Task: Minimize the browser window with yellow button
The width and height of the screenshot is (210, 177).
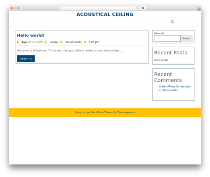Action: (15, 8)
